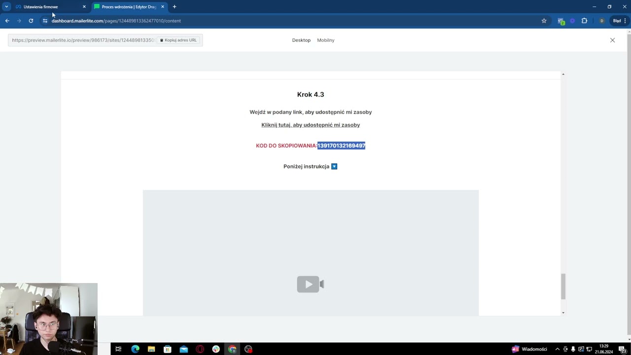Screen dimensions: 631x355
Task: Close the Ustawienia firmowe tab
Action: point(84,7)
